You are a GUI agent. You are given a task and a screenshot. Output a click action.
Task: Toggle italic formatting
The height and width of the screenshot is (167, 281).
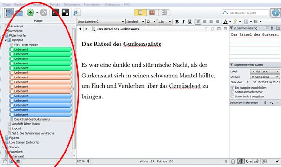pos(183,22)
